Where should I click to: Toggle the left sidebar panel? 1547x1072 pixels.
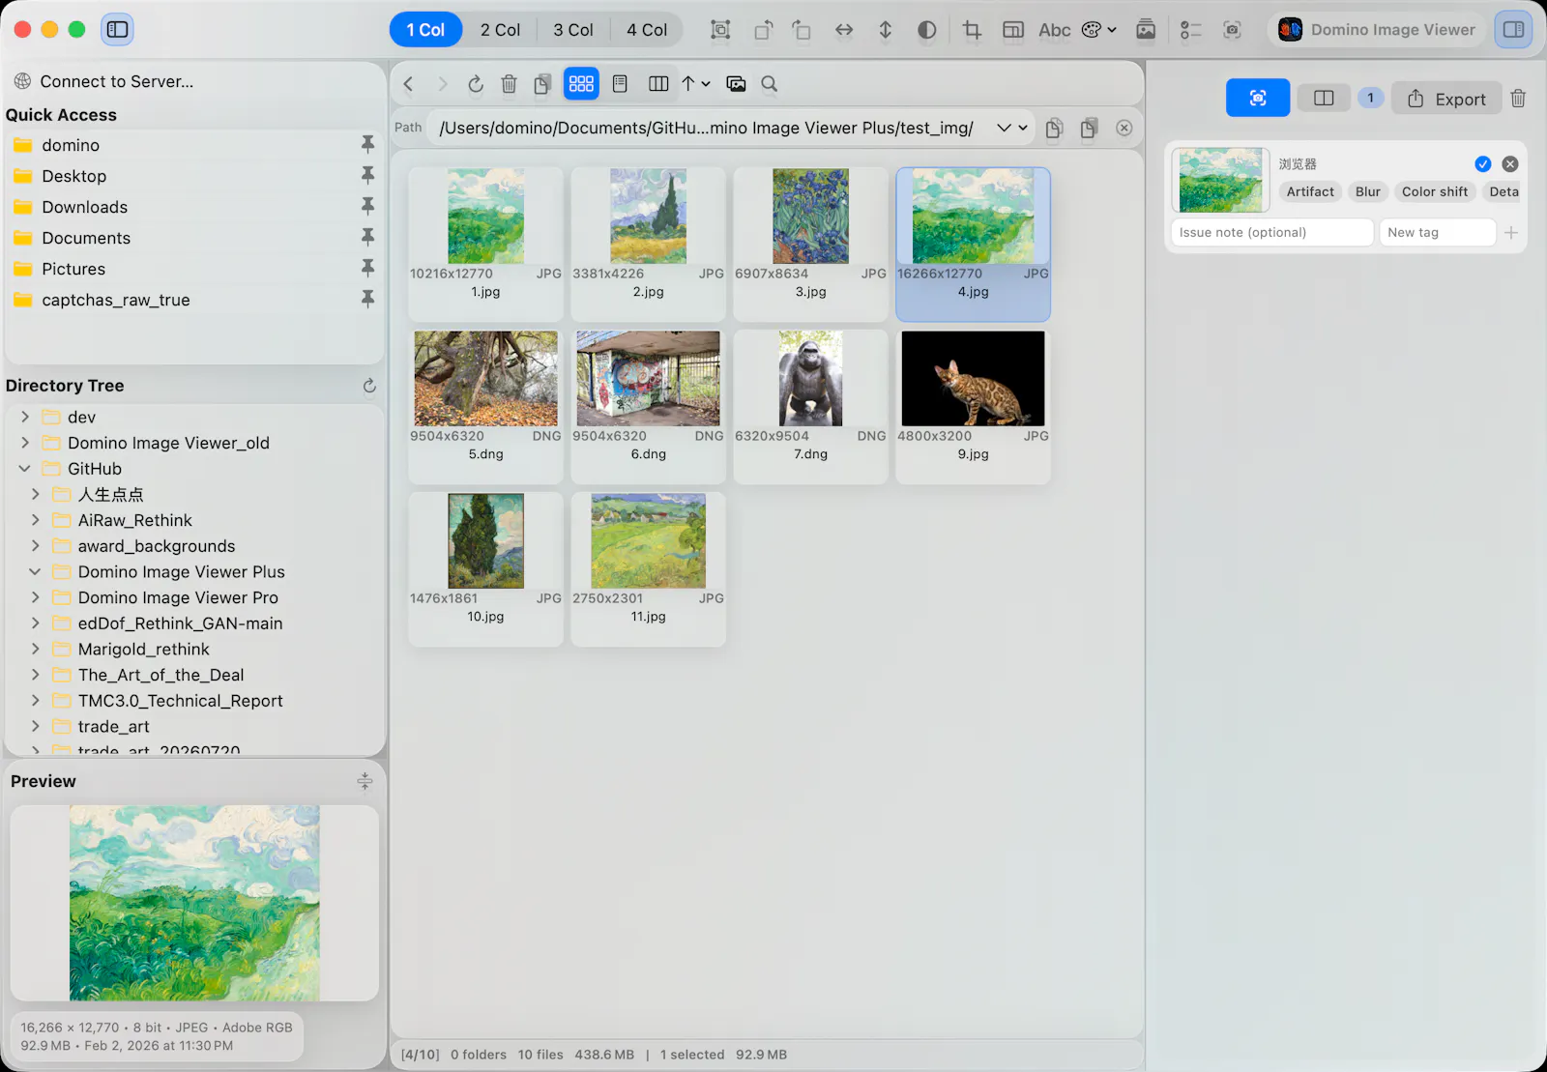click(x=117, y=30)
